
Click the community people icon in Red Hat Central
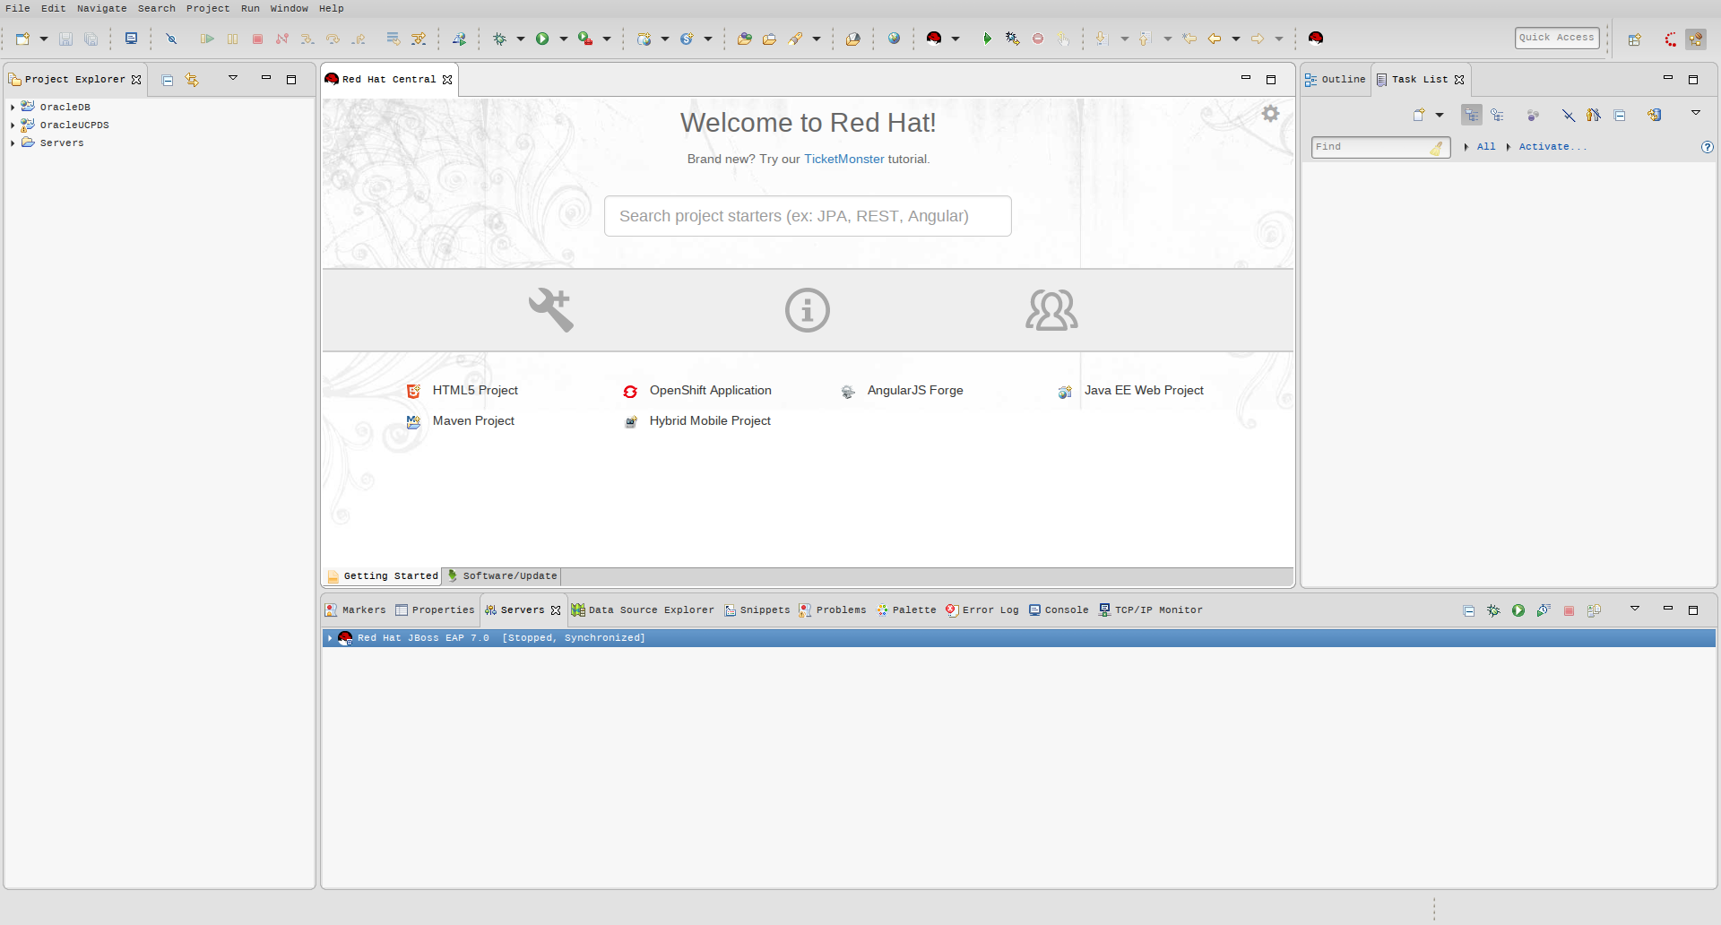(x=1051, y=310)
